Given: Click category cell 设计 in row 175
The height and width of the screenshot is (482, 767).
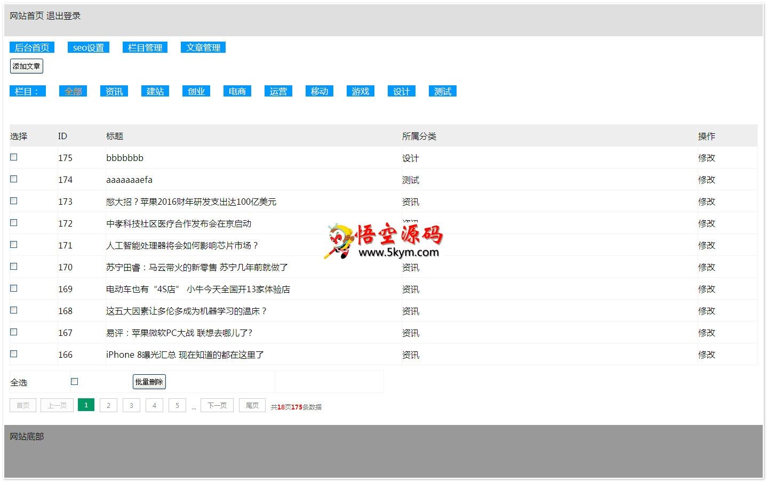Looking at the screenshot, I should coord(411,158).
